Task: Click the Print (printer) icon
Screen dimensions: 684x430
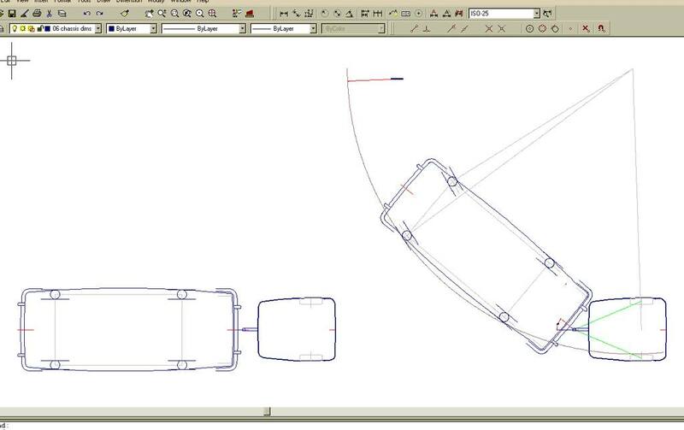Action: [37, 14]
